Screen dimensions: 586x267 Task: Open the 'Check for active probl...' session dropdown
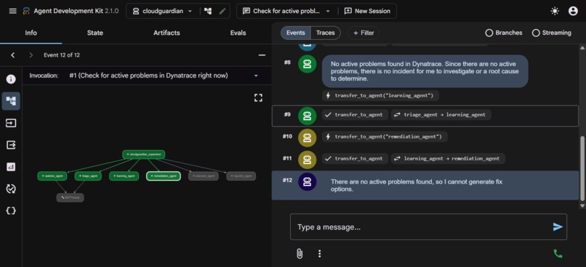tap(286, 11)
